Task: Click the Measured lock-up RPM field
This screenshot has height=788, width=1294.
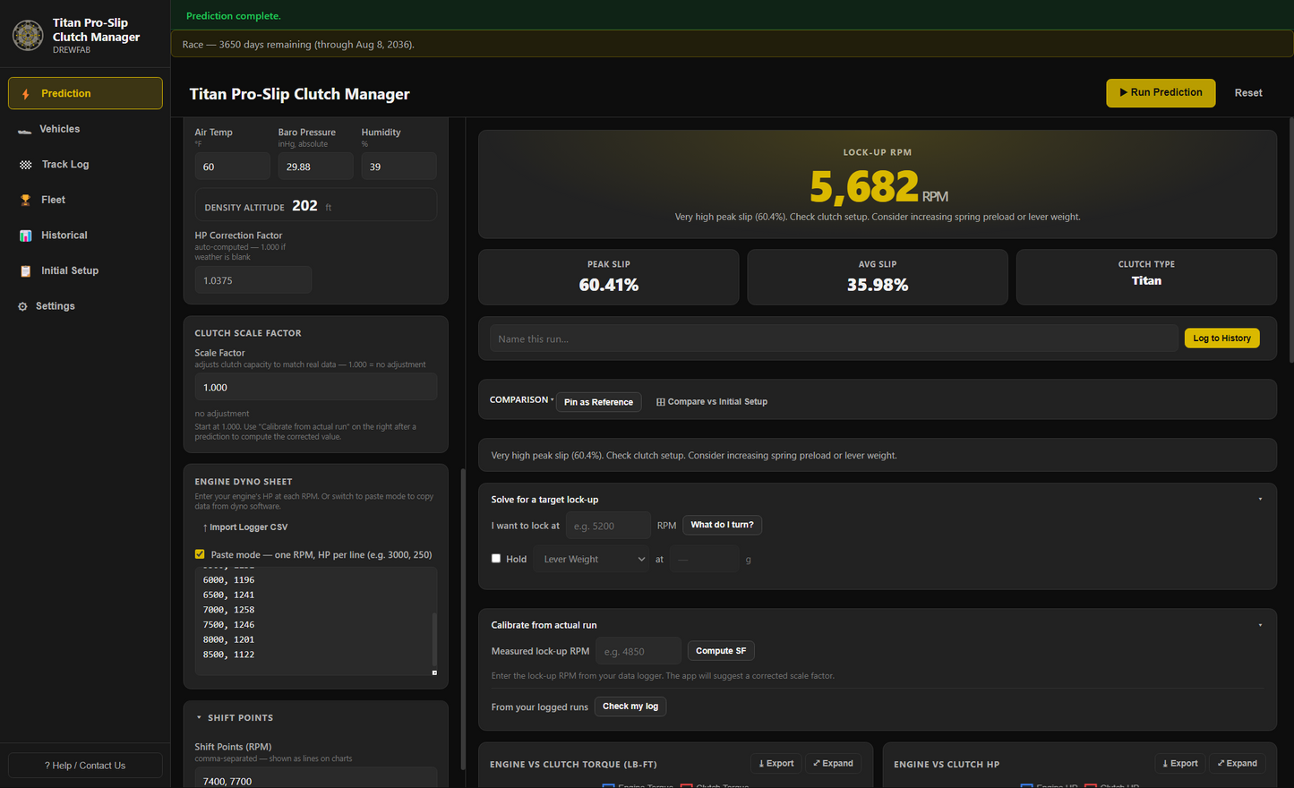Action: [x=638, y=651]
